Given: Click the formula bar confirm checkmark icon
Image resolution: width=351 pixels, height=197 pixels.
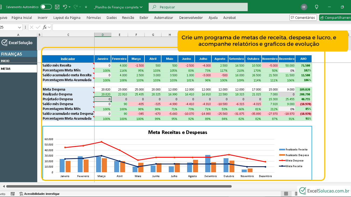Looking at the screenshot, I should [38, 27].
